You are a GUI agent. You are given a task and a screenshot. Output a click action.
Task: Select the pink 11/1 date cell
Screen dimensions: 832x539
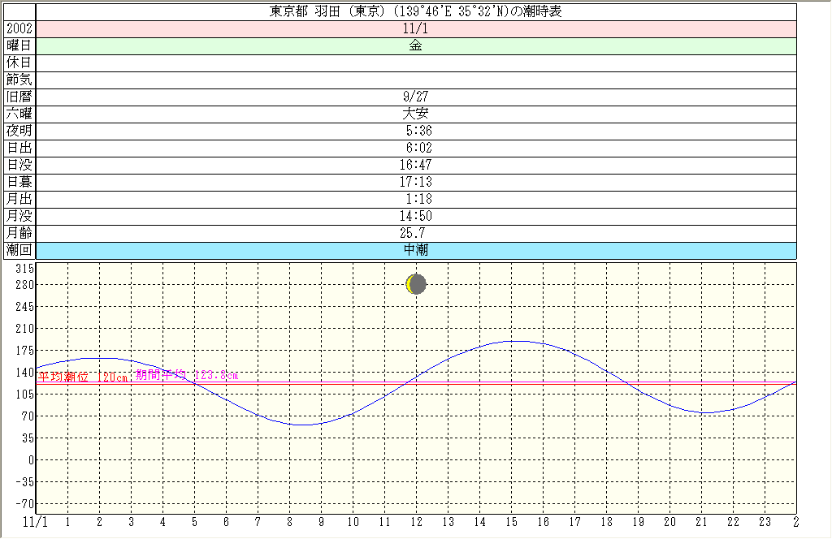(x=416, y=28)
